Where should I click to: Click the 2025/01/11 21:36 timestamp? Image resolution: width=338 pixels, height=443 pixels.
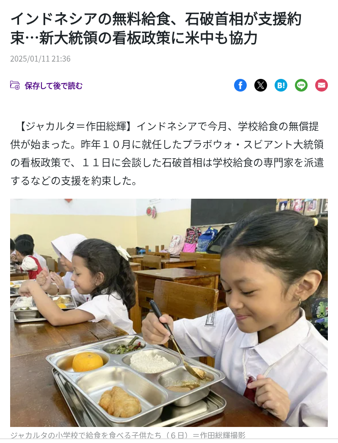click(40, 59)
